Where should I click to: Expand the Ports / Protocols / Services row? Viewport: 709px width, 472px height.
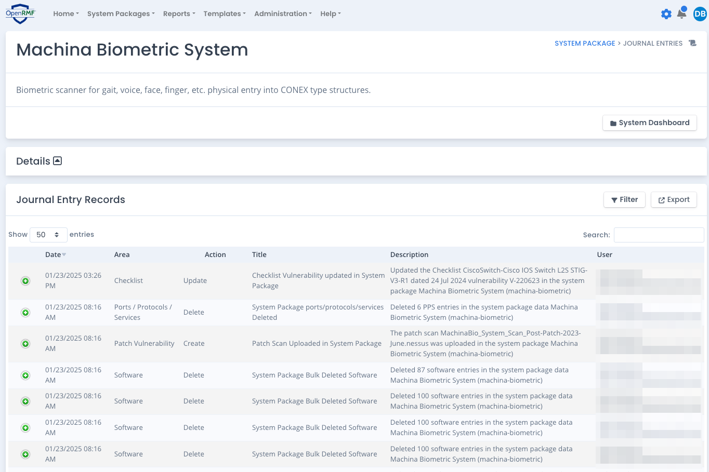coord(25,313)
